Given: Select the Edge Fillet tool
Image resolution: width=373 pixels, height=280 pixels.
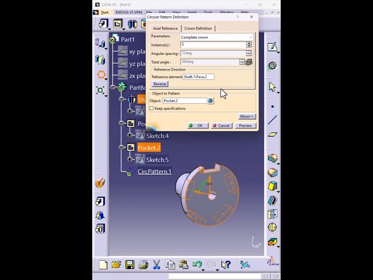Looking at the screenshot, I should tap(272, 158).
